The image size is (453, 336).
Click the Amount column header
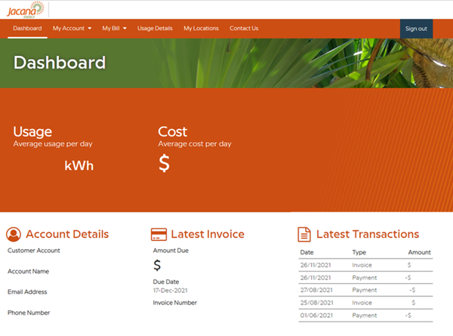(x=419, y=252)
